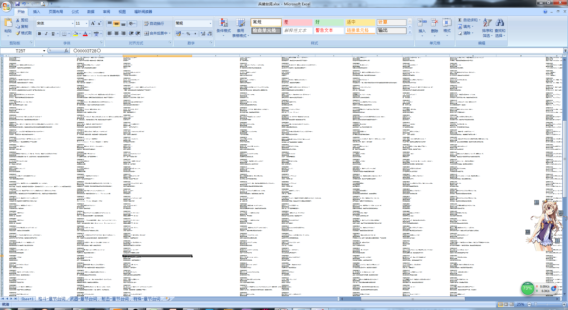Click into the formula bar input
Image resolution: width=568 pixels, height=310 pixels.
coord(317,51)
